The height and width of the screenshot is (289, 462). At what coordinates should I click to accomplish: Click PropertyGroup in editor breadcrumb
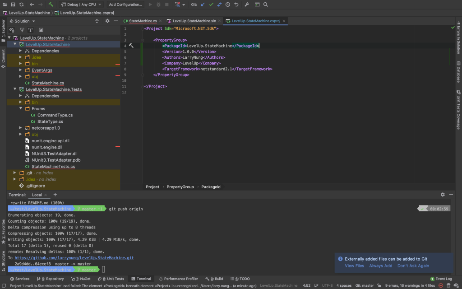(180, 186)
